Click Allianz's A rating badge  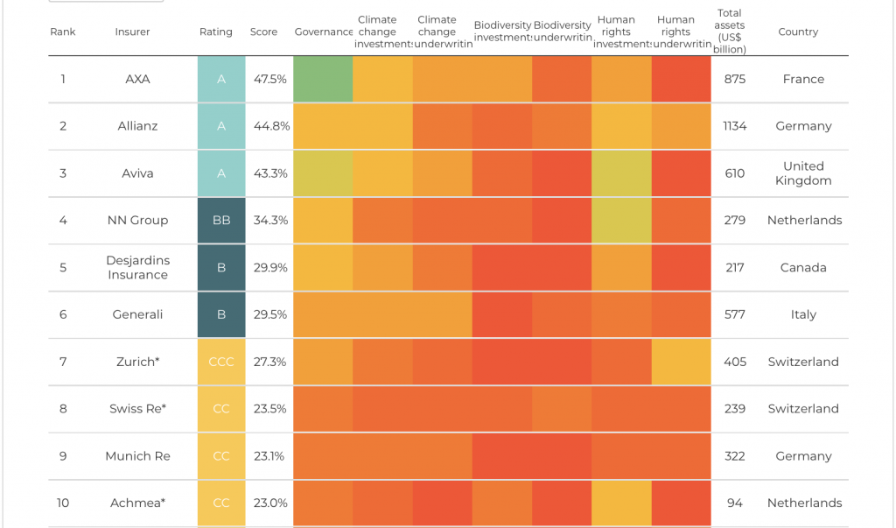[221, 126]
